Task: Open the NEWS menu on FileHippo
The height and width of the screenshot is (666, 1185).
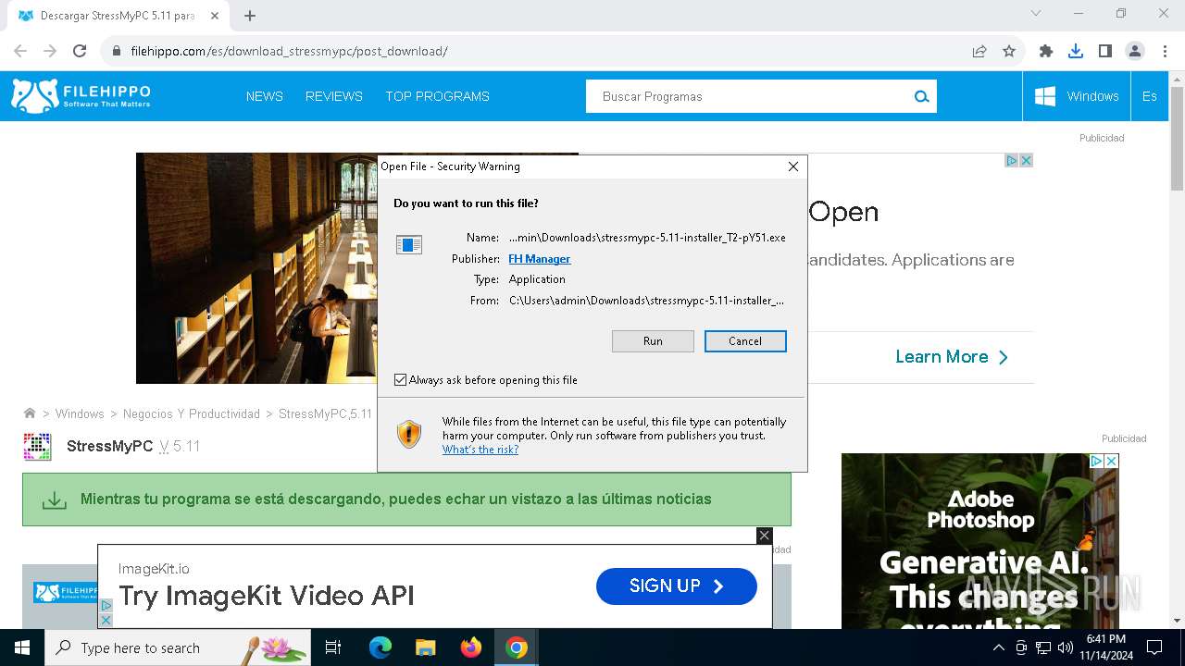Action: 265,96
